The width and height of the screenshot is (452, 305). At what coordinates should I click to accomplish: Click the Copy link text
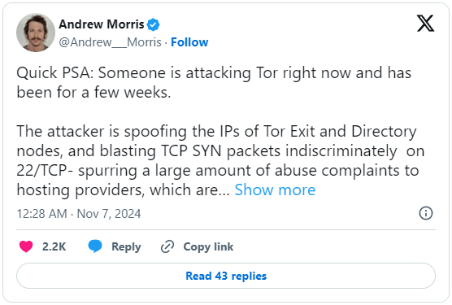208,246
